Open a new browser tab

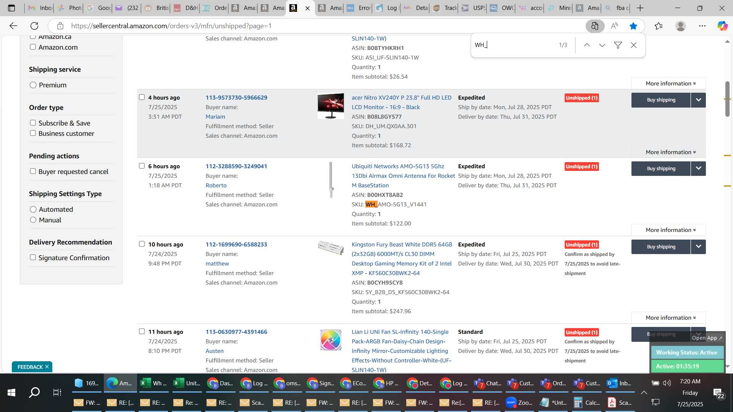[640, 8]
